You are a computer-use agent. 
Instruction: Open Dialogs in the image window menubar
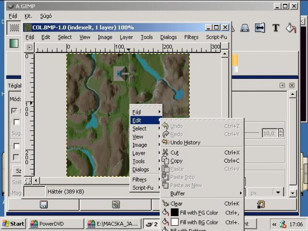(x=168, y=37)
